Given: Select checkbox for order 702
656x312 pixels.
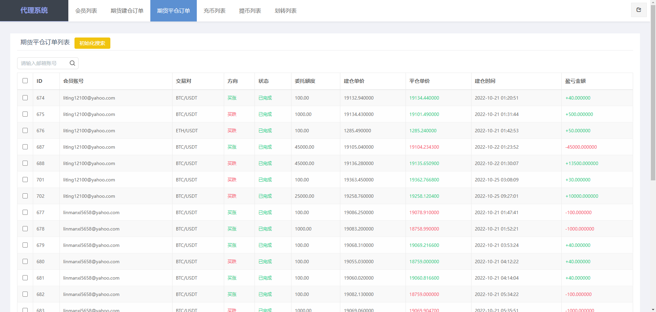Looking at the screenshot, I should (25, 196).
